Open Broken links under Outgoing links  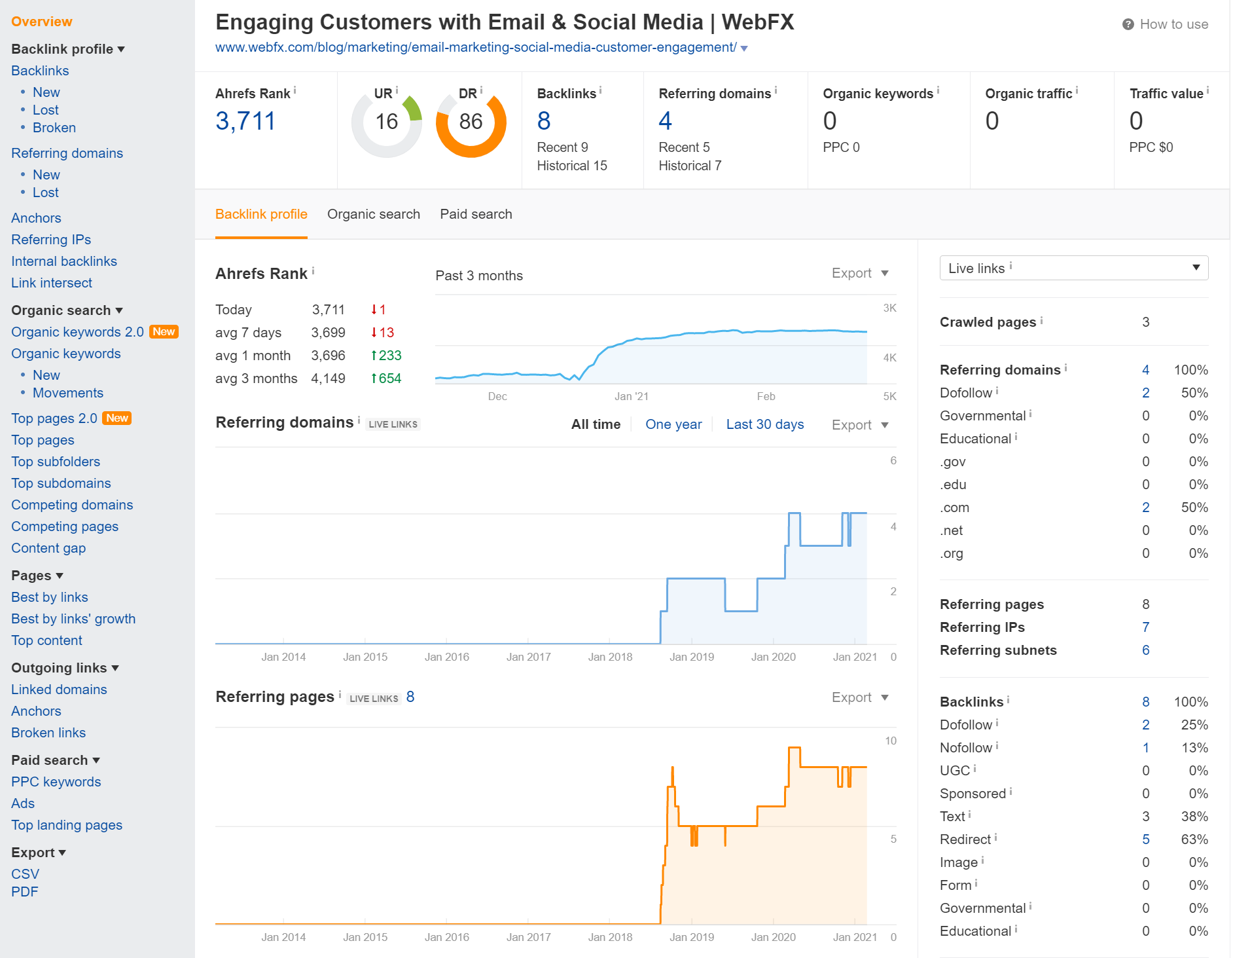[48, 733]
